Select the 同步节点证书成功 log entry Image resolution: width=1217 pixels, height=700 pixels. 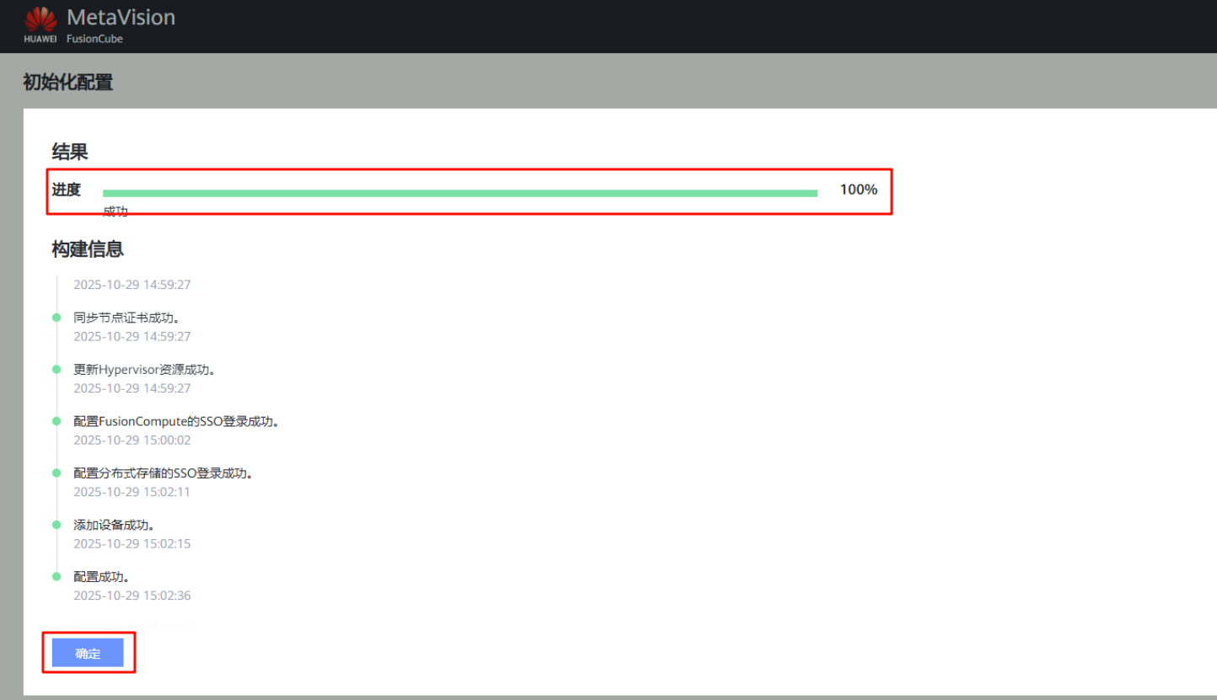tap(126, 318)
